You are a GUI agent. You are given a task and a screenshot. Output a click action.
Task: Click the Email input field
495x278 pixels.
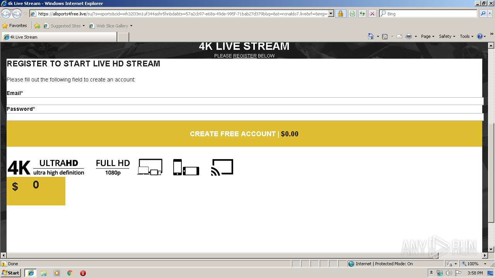[245, 101]
